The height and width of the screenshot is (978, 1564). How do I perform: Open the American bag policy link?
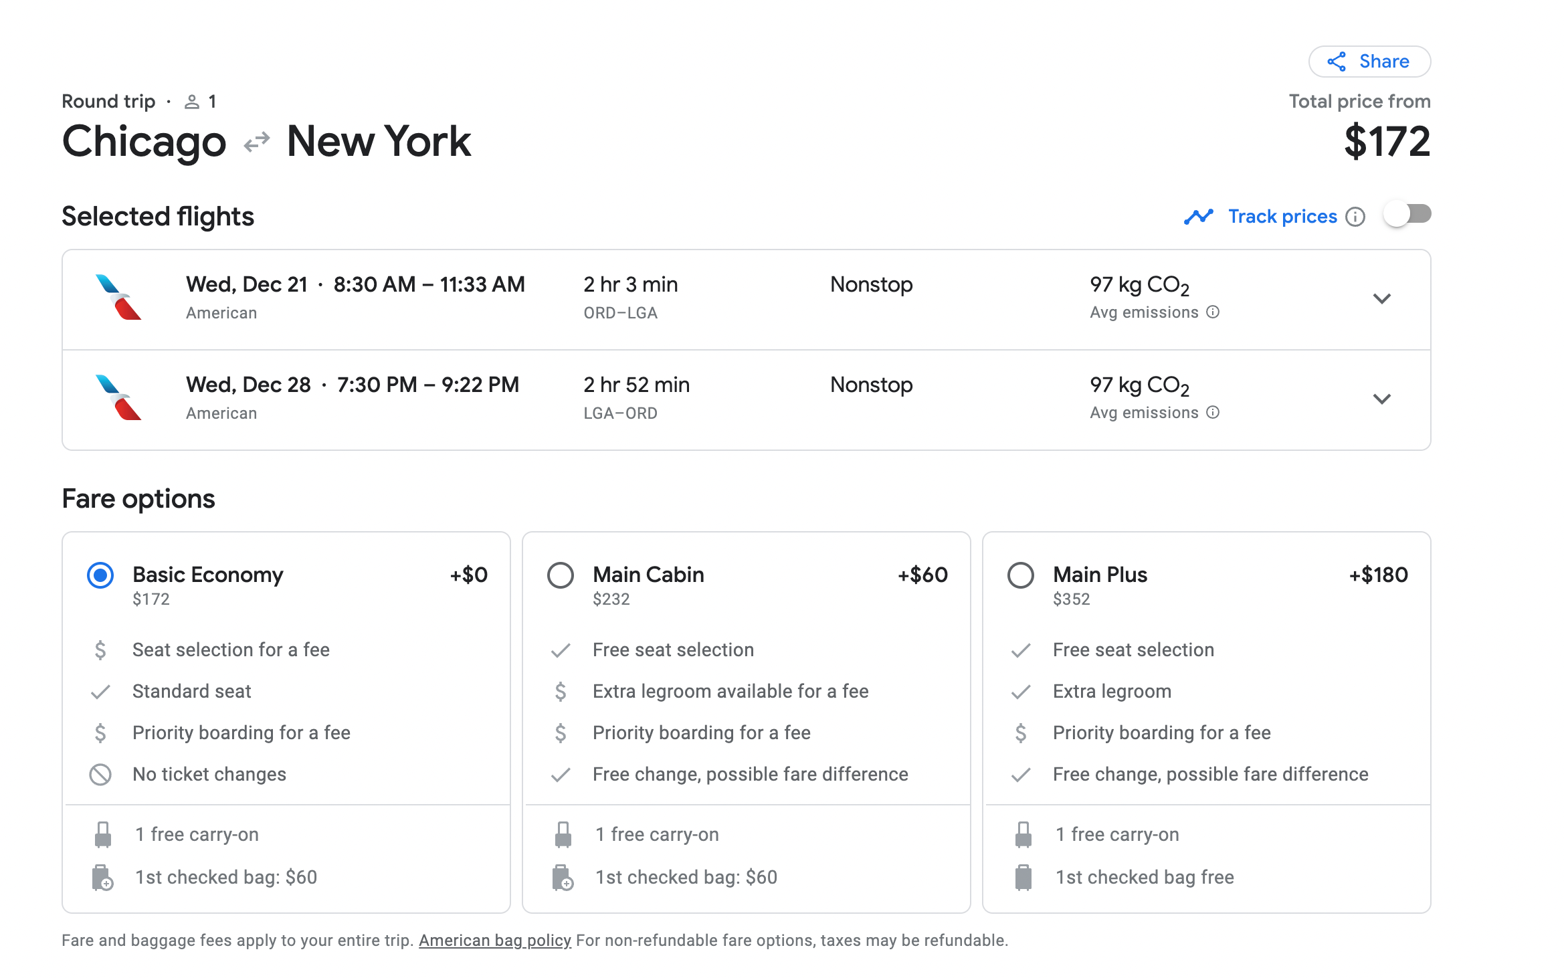coord(494,940)
